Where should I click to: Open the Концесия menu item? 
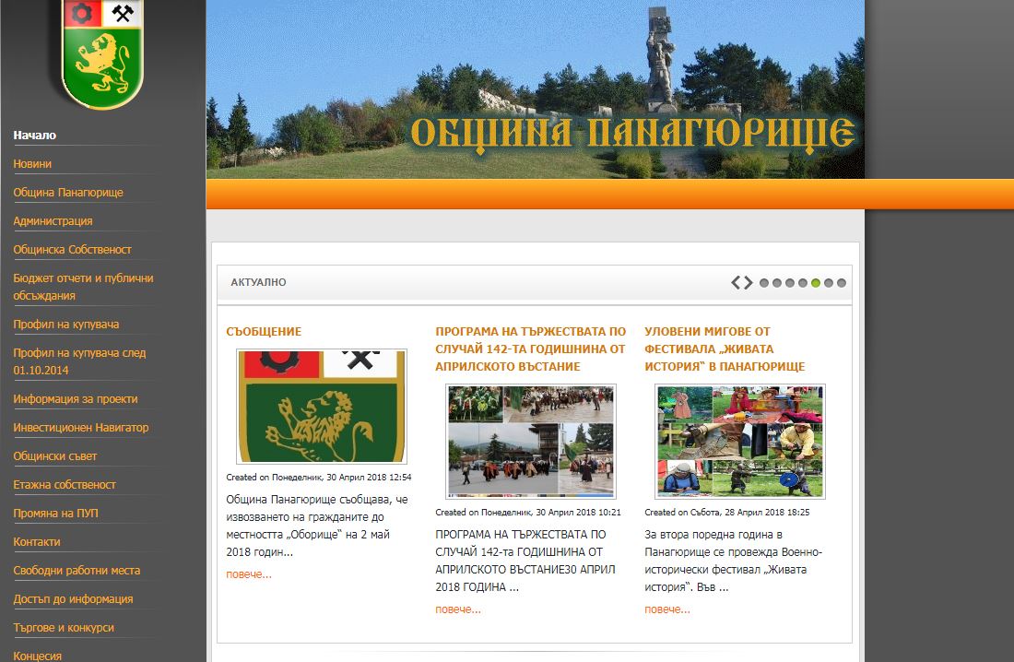[x=38, y=656]
